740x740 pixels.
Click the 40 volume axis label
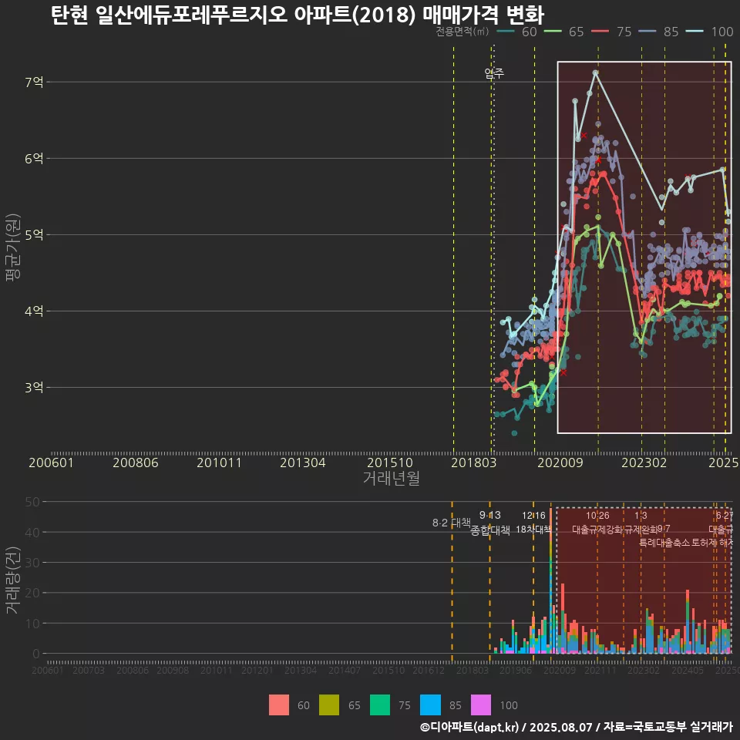click(32, 532)
